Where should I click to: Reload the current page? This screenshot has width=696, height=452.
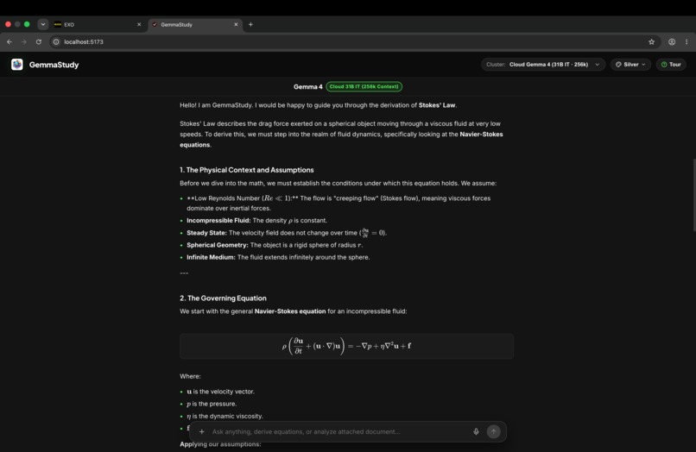tap(39, 41)
